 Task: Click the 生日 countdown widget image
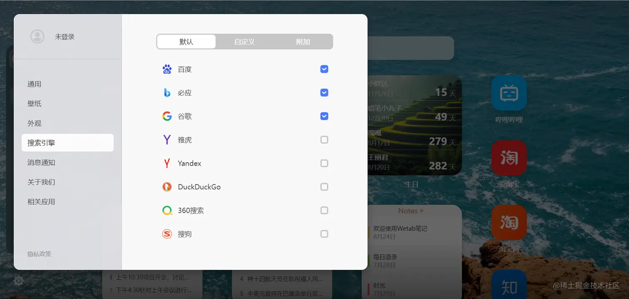414,125
